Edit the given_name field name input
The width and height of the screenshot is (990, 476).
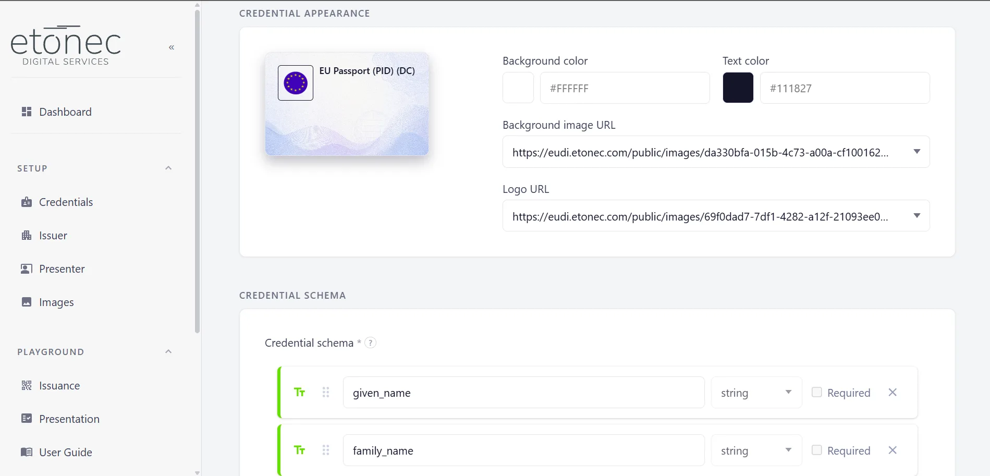[x=524, y=393]
